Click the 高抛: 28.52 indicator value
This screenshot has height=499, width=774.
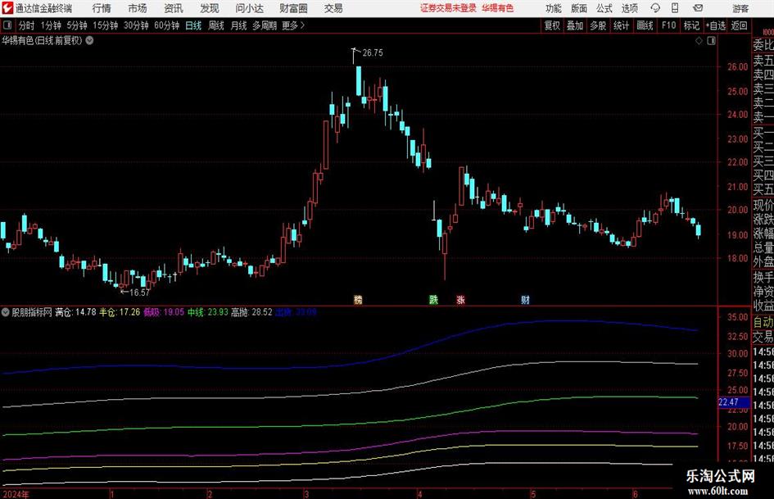pos(251,312)
